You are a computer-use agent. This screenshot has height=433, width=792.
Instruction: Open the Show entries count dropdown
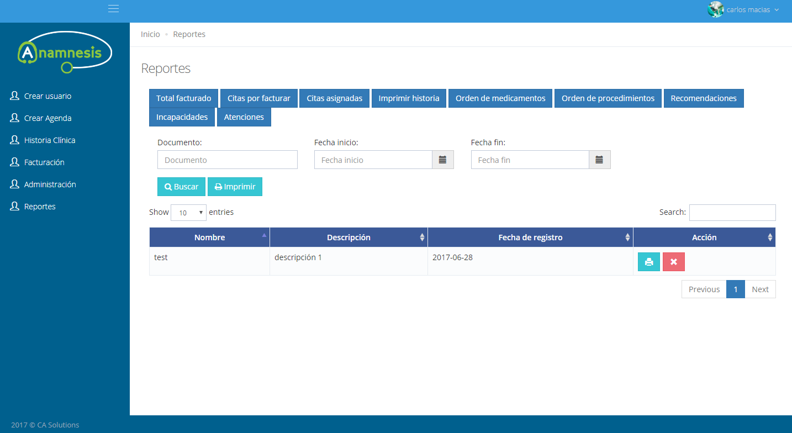188,213
